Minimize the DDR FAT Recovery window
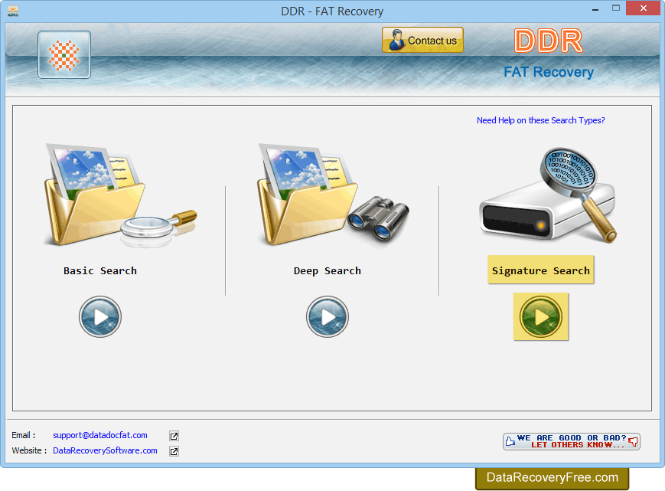 (595, 9)
